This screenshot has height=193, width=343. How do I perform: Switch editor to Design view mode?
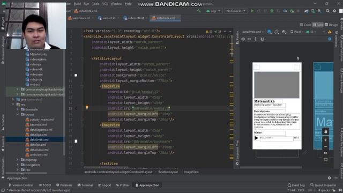point(331,25)
